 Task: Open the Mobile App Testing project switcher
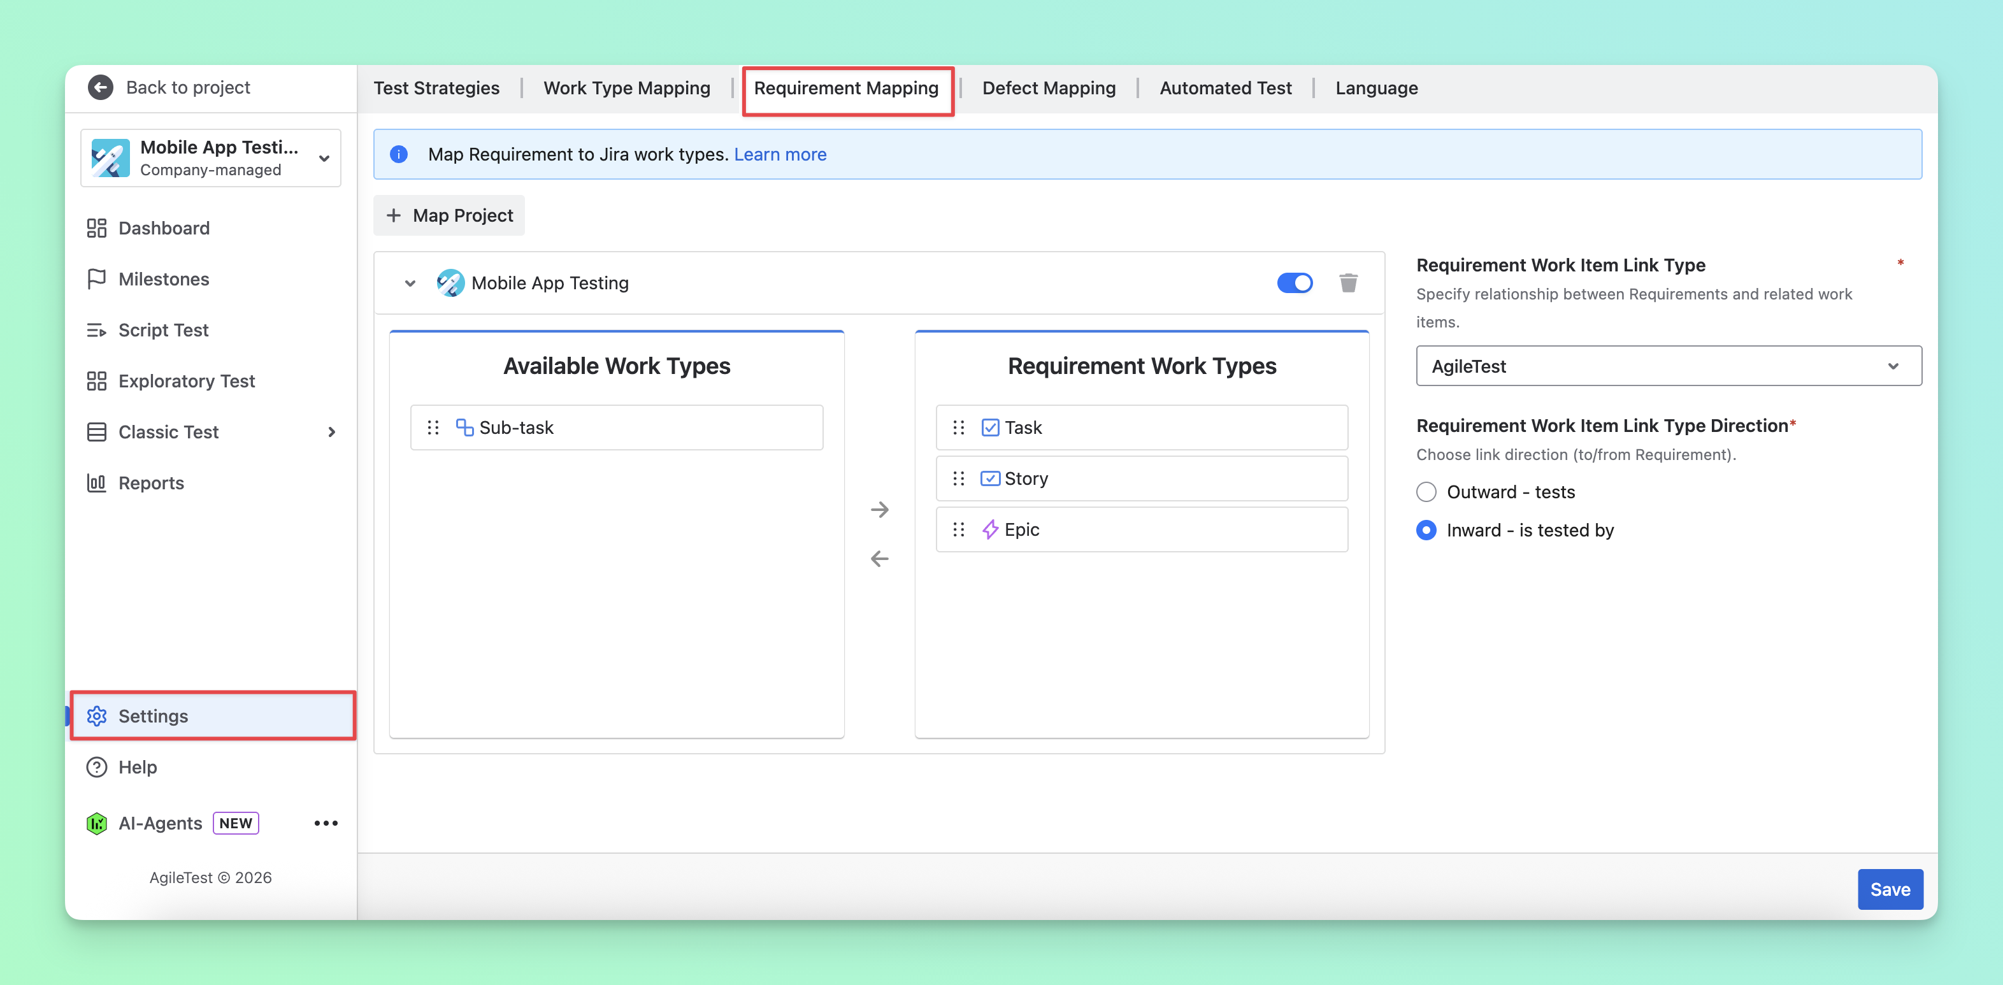pyautogui.click(x=211, y=158)
